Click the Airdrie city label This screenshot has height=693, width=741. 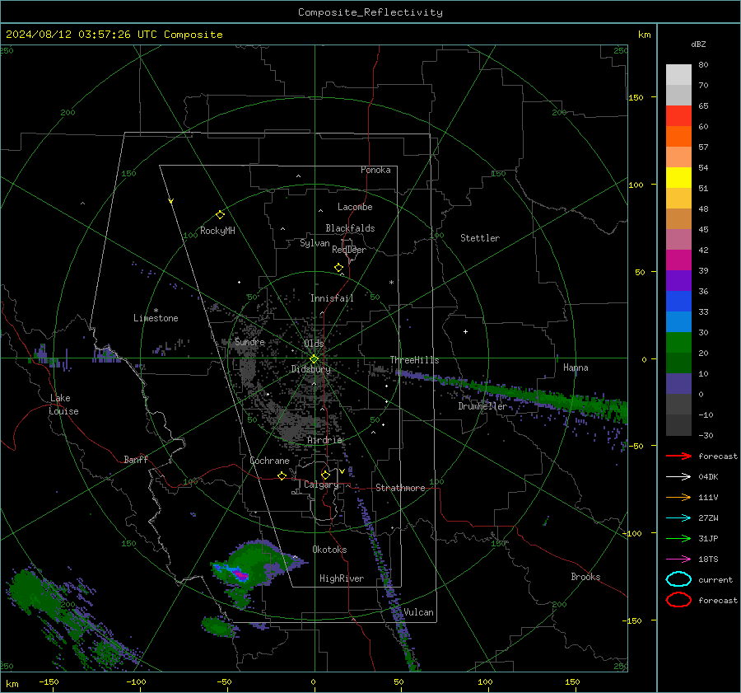point(324,440)
